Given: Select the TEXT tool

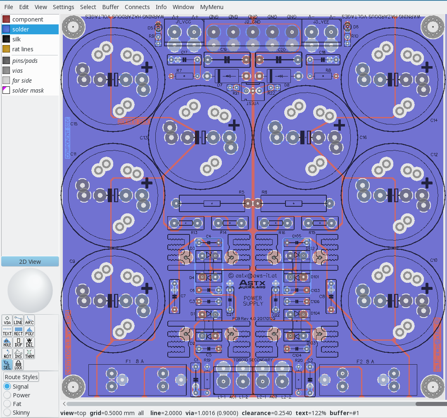Looking at the screenshot, I should coord(7,331).
